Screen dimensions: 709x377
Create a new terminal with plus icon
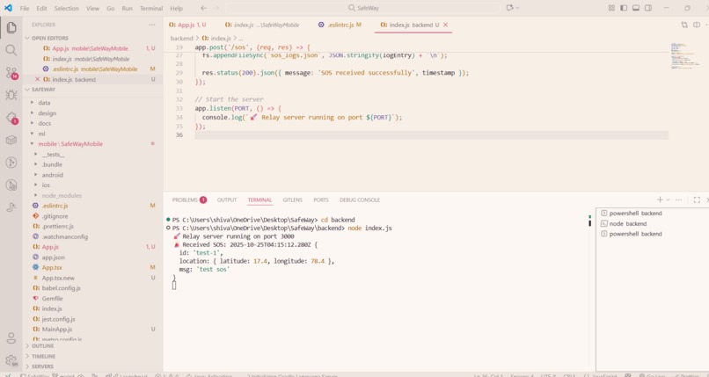[x=660, y=199]
